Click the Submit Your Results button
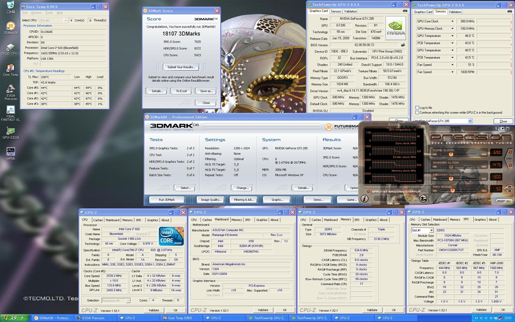 pos(181,67)
